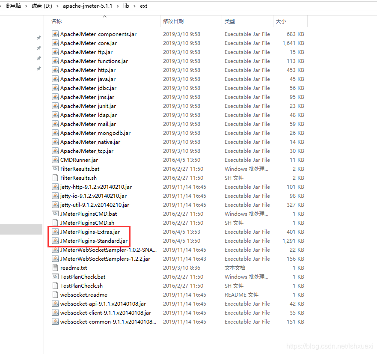Screen dimensions: 377x354
Task: Click the JMeterPluginsCMD.bat batch icon
Action: click(x=55, y=214)
